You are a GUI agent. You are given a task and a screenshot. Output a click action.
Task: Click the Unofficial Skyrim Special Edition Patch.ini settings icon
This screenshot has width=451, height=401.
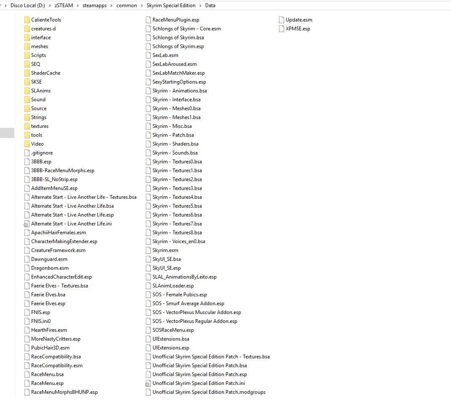click(148, 383)
